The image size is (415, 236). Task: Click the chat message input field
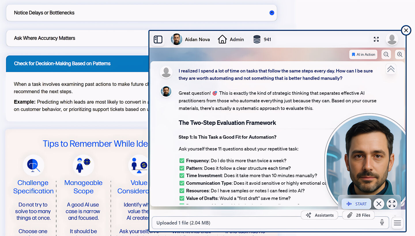click(x=265, y=223)
